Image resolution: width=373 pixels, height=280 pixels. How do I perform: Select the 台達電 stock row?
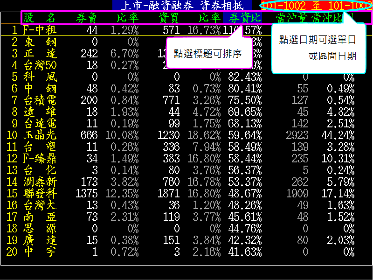39,123
